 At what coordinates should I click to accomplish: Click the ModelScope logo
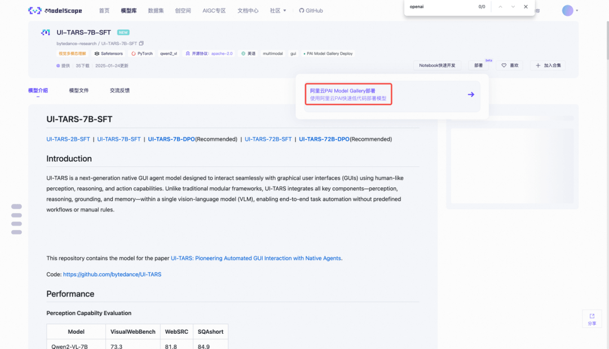[55, 11]
